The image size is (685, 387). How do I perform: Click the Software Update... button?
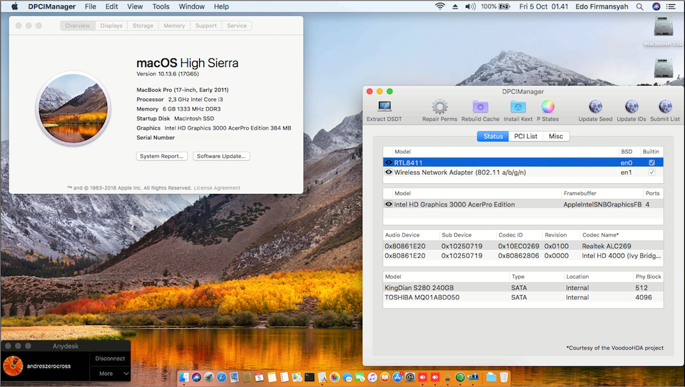(x=221, y=156)
